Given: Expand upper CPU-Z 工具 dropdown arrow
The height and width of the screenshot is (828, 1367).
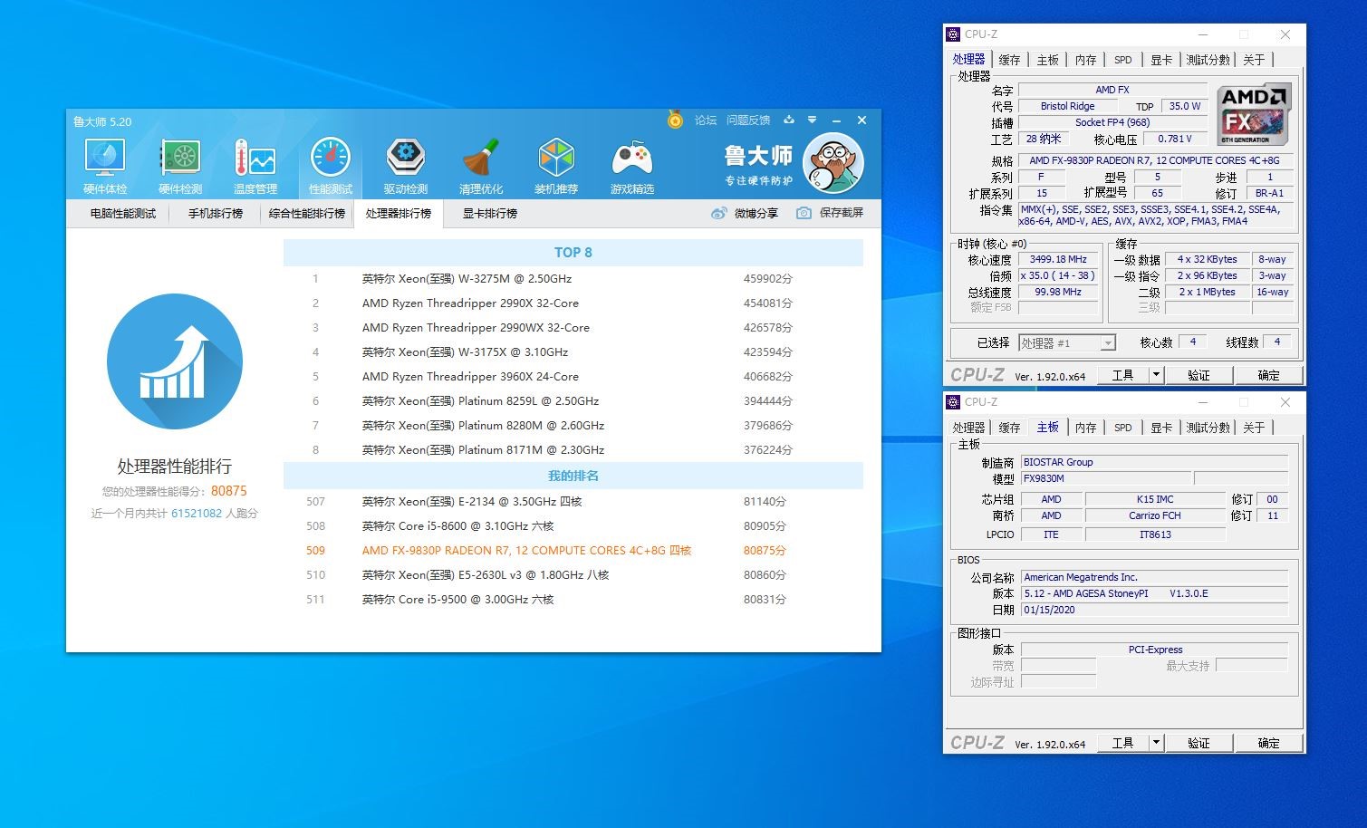Looking at the screenshot, I should [1156, 375].
